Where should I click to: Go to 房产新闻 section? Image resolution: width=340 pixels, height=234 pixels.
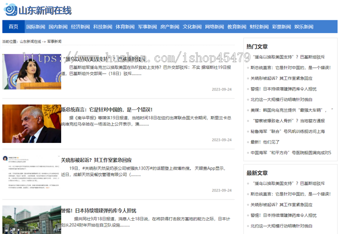pyautogui.click(x=170, y=27)
